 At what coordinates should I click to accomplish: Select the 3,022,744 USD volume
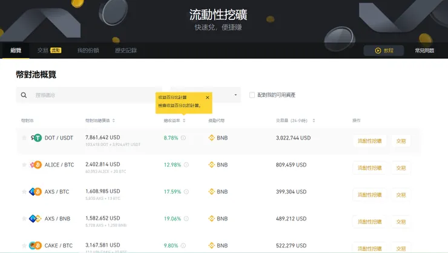293,138
